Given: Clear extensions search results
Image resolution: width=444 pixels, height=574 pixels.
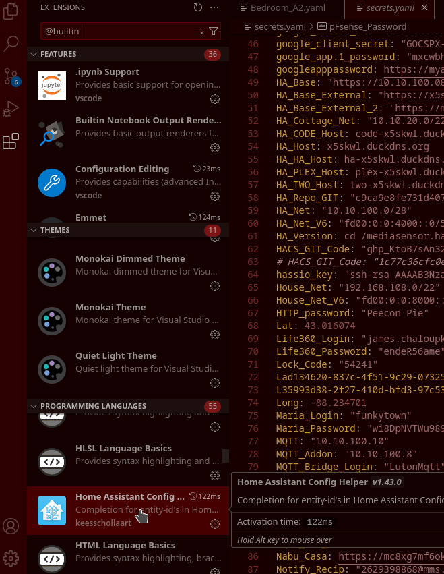Looking at the screenshot, I should coord(199,31).
